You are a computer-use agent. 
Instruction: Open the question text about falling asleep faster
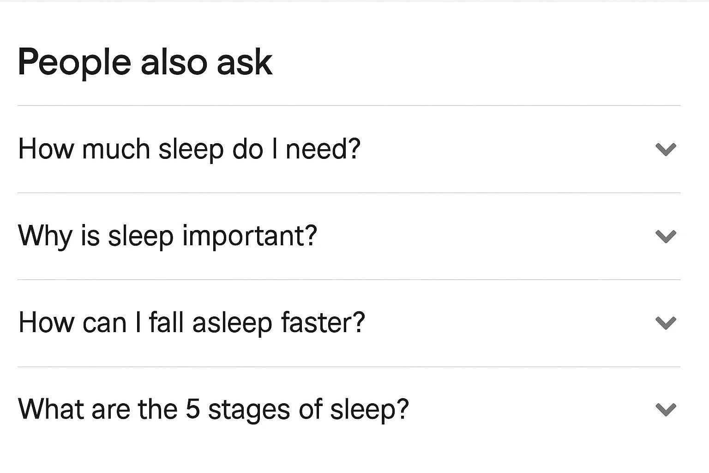pos(192,322)
